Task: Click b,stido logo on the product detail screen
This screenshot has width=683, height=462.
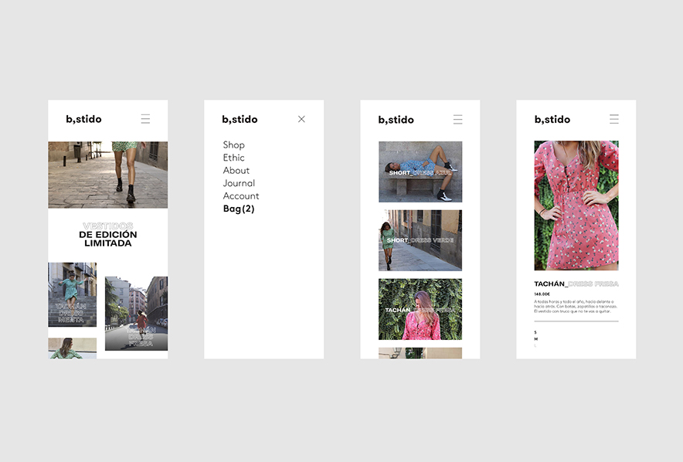Action: (552, 120)
